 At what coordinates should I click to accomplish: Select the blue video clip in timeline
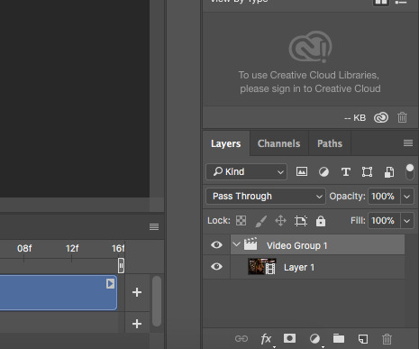(59, 292)
